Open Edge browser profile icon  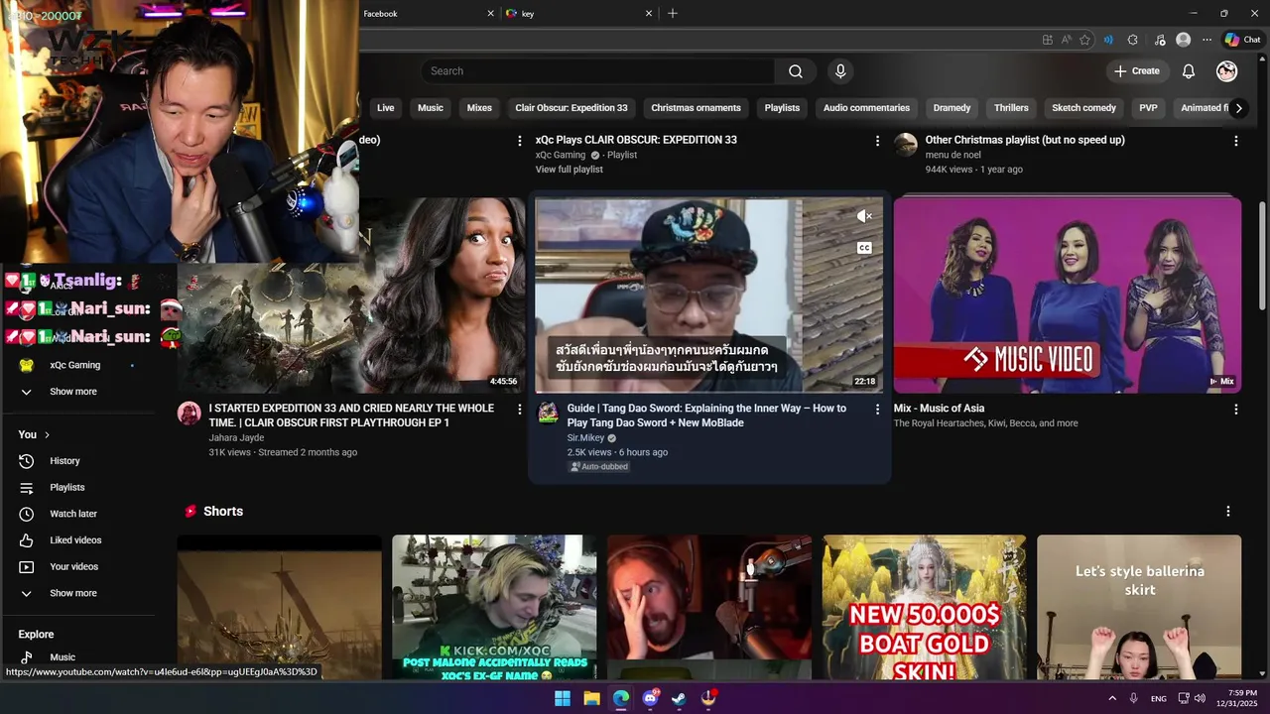1183,40
